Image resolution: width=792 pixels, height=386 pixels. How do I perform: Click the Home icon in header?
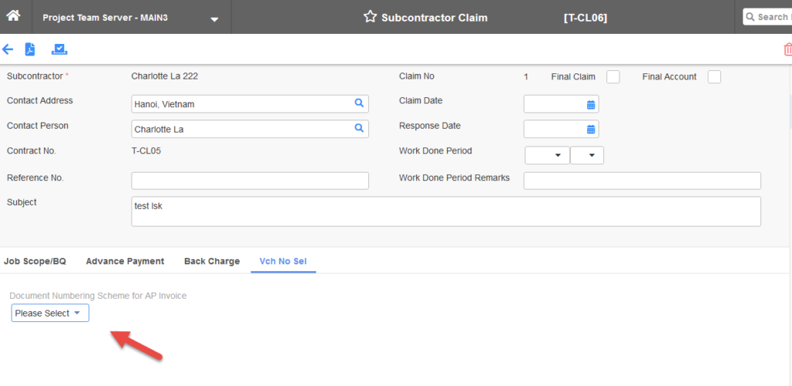[x=13, y=16]
